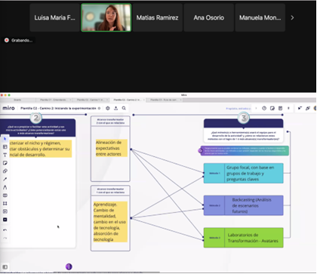Viewport: 317px width, 274px height.
Task: Select Matias Ramirez participant tile
Action: click(x=158, y=17)
